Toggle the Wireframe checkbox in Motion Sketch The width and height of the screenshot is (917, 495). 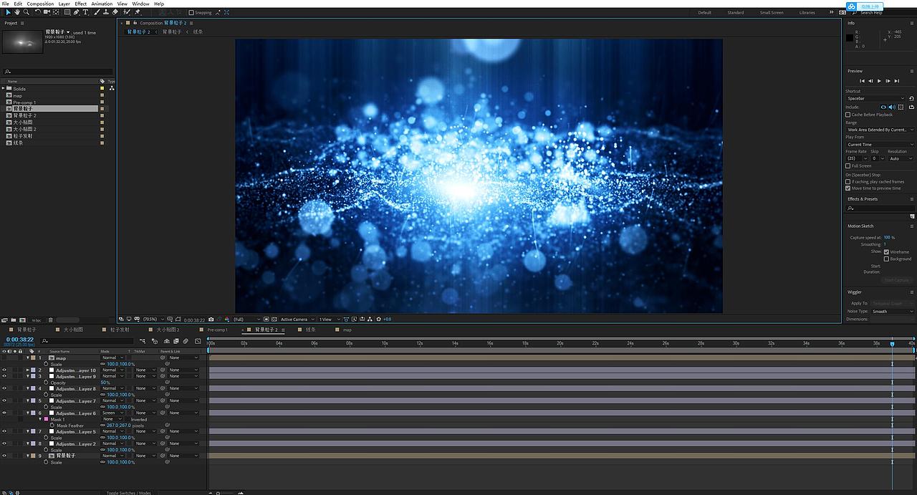[x=887, y=252]
